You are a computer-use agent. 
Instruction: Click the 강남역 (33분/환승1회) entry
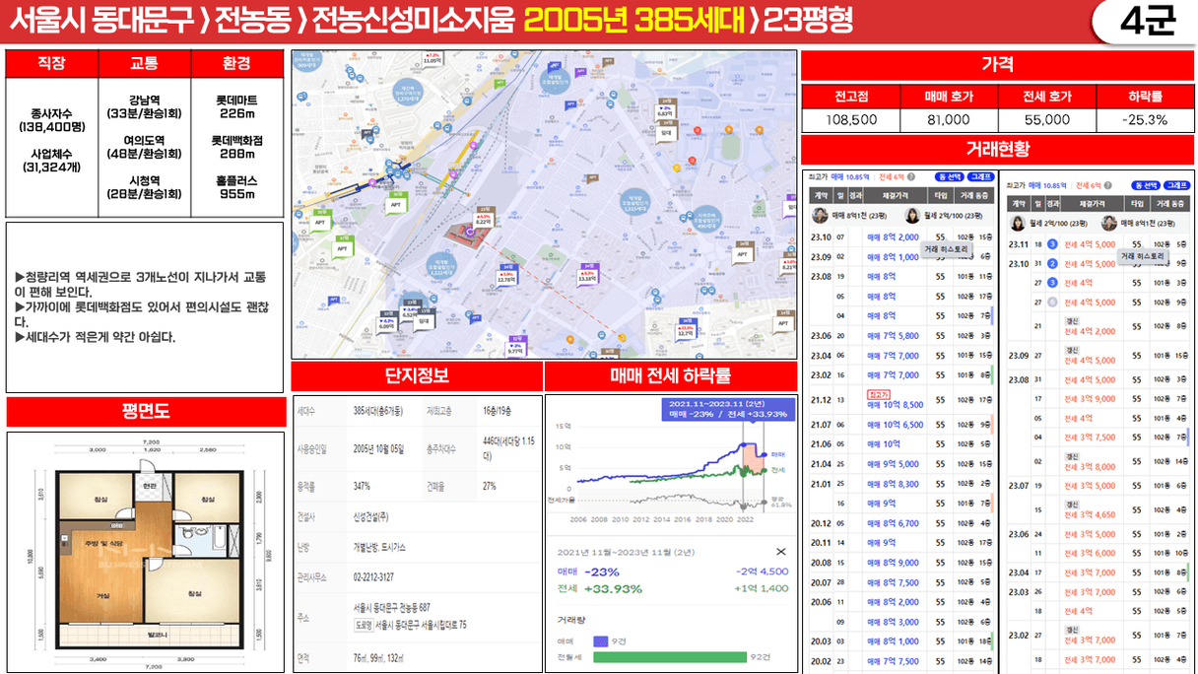(x=145, y=106)
